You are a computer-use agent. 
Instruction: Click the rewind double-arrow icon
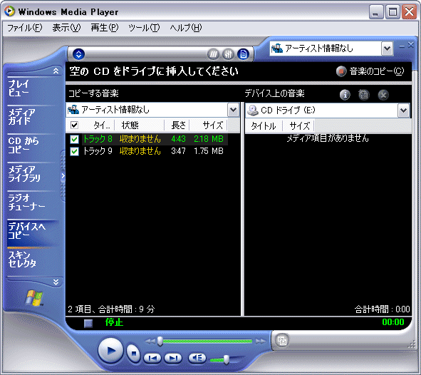(150, 341)
